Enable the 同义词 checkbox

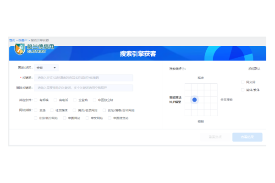(243, 82)
